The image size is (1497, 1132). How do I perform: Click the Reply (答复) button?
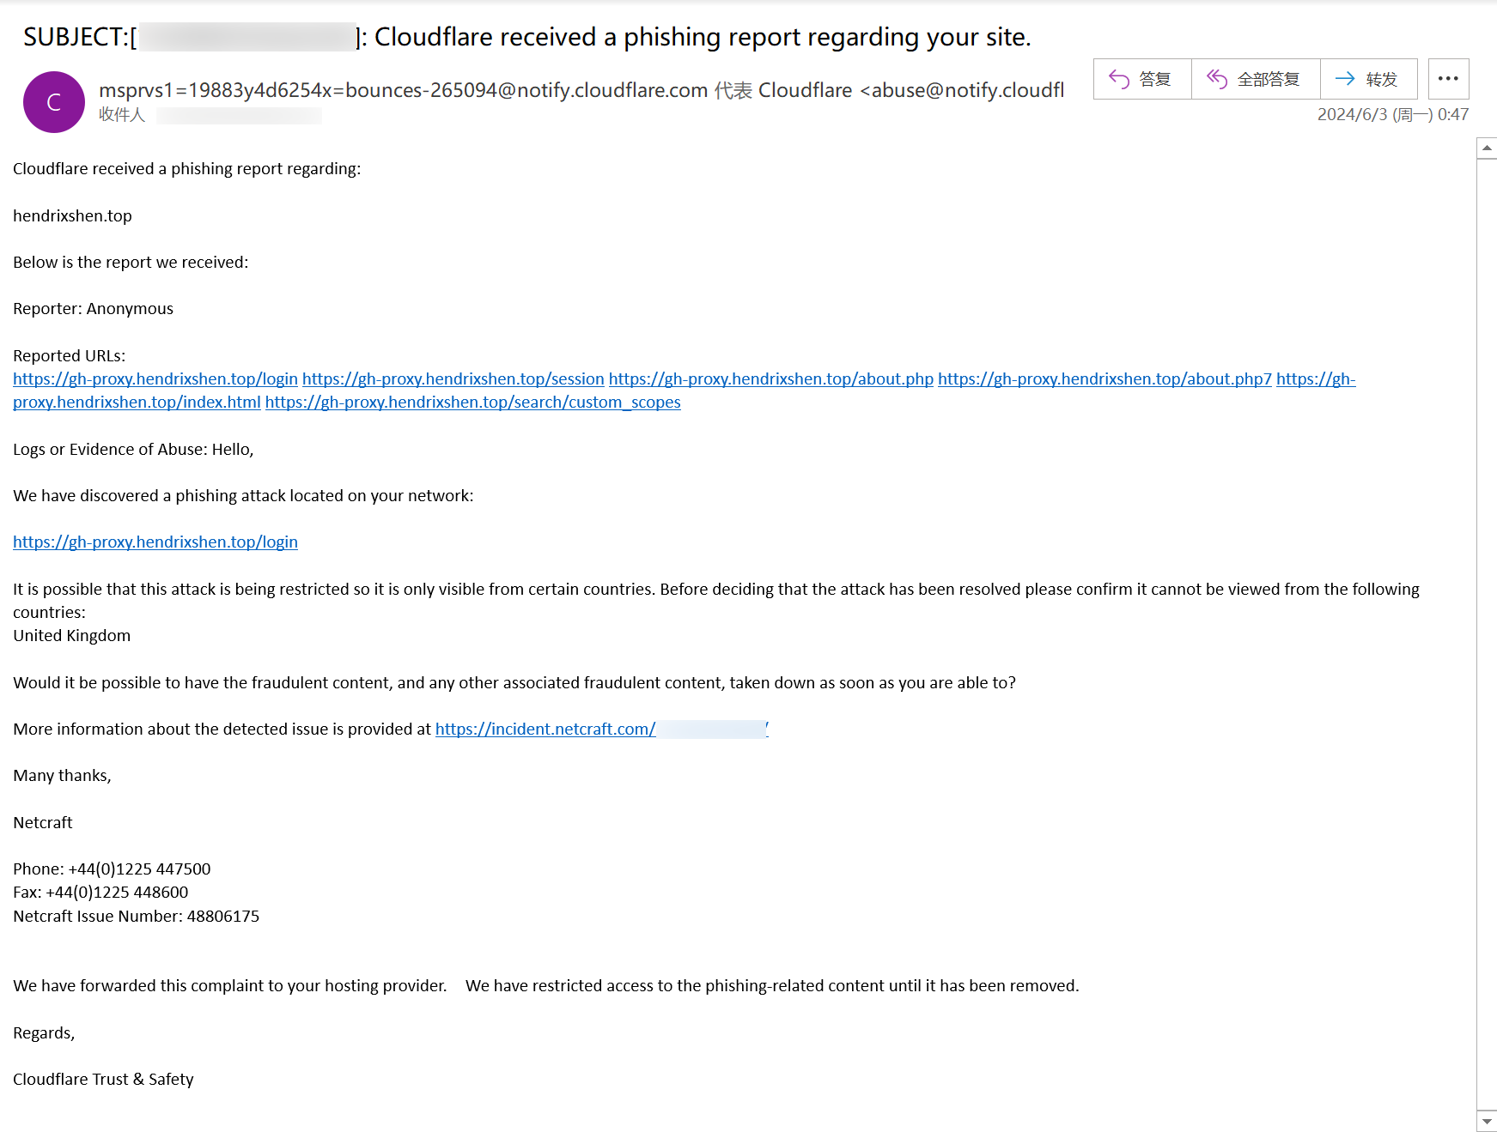(x=1141, y=80)
